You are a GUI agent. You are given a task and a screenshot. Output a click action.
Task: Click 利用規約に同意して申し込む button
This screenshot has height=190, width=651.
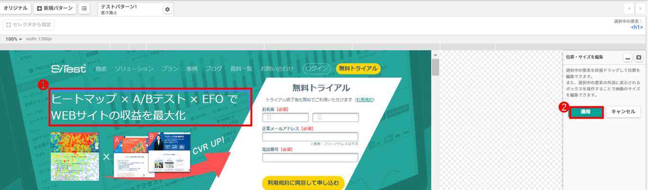(x=303, y=182)
